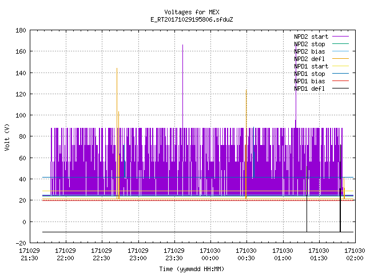Screen dimensions: 366x274
Task: Click the 100 y-axis tick label
Action: [21, 115]
